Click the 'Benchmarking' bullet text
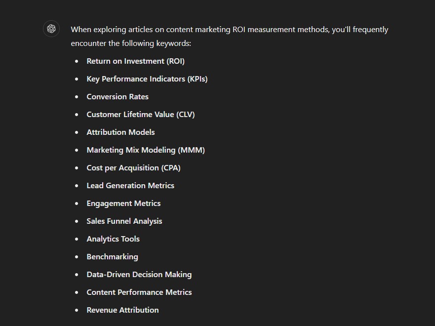435x326 pixels. 113,257
